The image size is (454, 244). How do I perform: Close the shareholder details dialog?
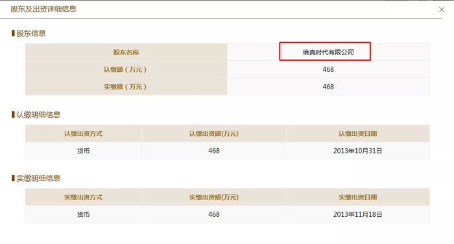(441, 10)
